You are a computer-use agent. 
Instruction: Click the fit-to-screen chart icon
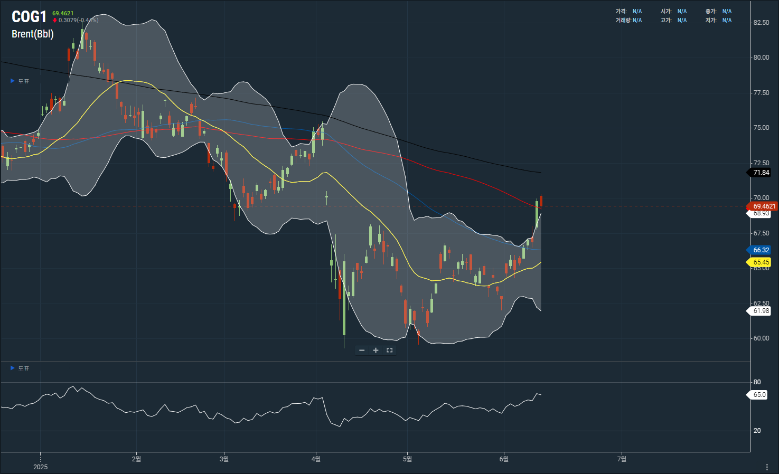click(390, 350)
